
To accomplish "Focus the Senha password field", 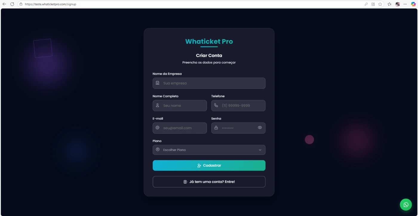I will pyautogui.click(x=238, y=128).
